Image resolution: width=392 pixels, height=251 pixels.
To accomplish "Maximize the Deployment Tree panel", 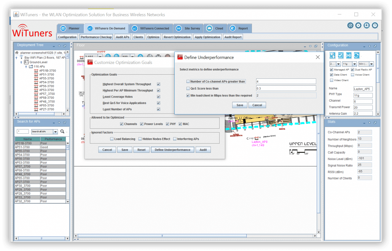I will pyautogui.click(x=59, y=46).
